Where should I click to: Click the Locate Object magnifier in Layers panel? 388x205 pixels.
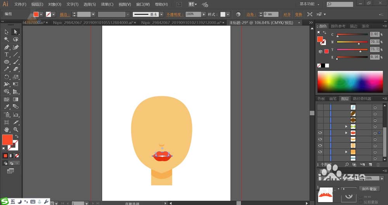tap(346, 164)
